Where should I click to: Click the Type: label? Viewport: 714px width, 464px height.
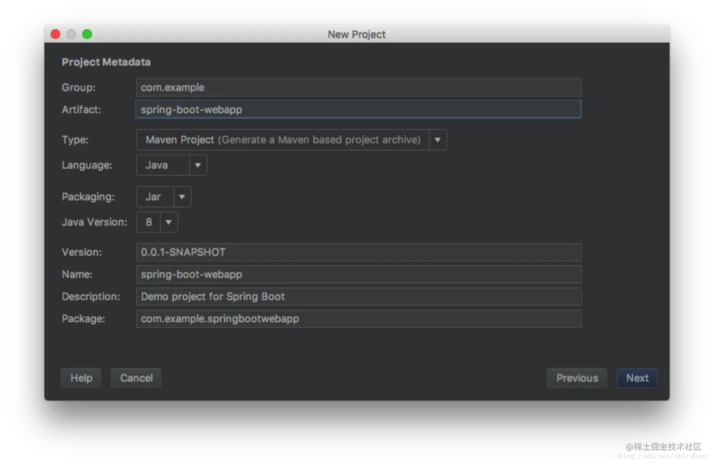coord(75,140)
